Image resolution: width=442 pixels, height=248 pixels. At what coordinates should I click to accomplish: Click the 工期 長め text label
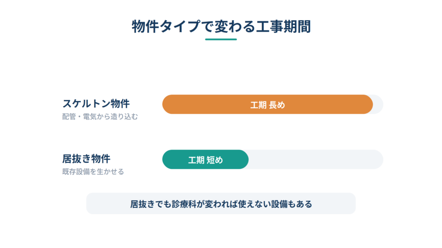[x=268, y=105]
